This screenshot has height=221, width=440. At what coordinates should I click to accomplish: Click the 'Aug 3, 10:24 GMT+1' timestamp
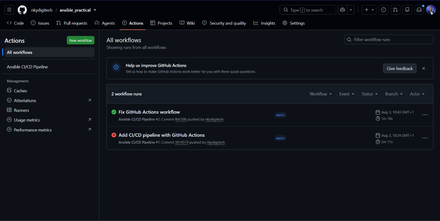[397, 135]
